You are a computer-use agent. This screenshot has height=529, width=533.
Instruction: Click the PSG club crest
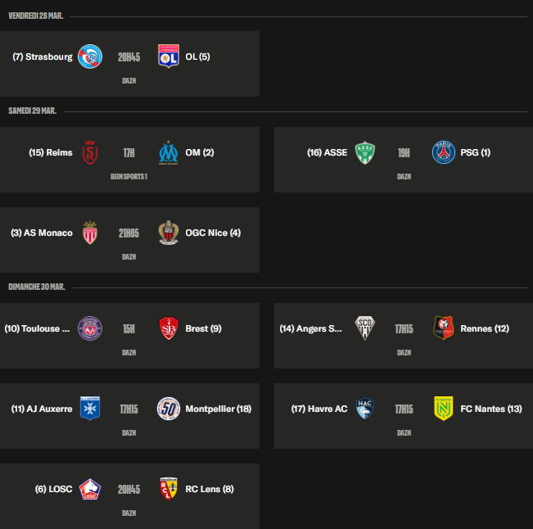point(443,152)
